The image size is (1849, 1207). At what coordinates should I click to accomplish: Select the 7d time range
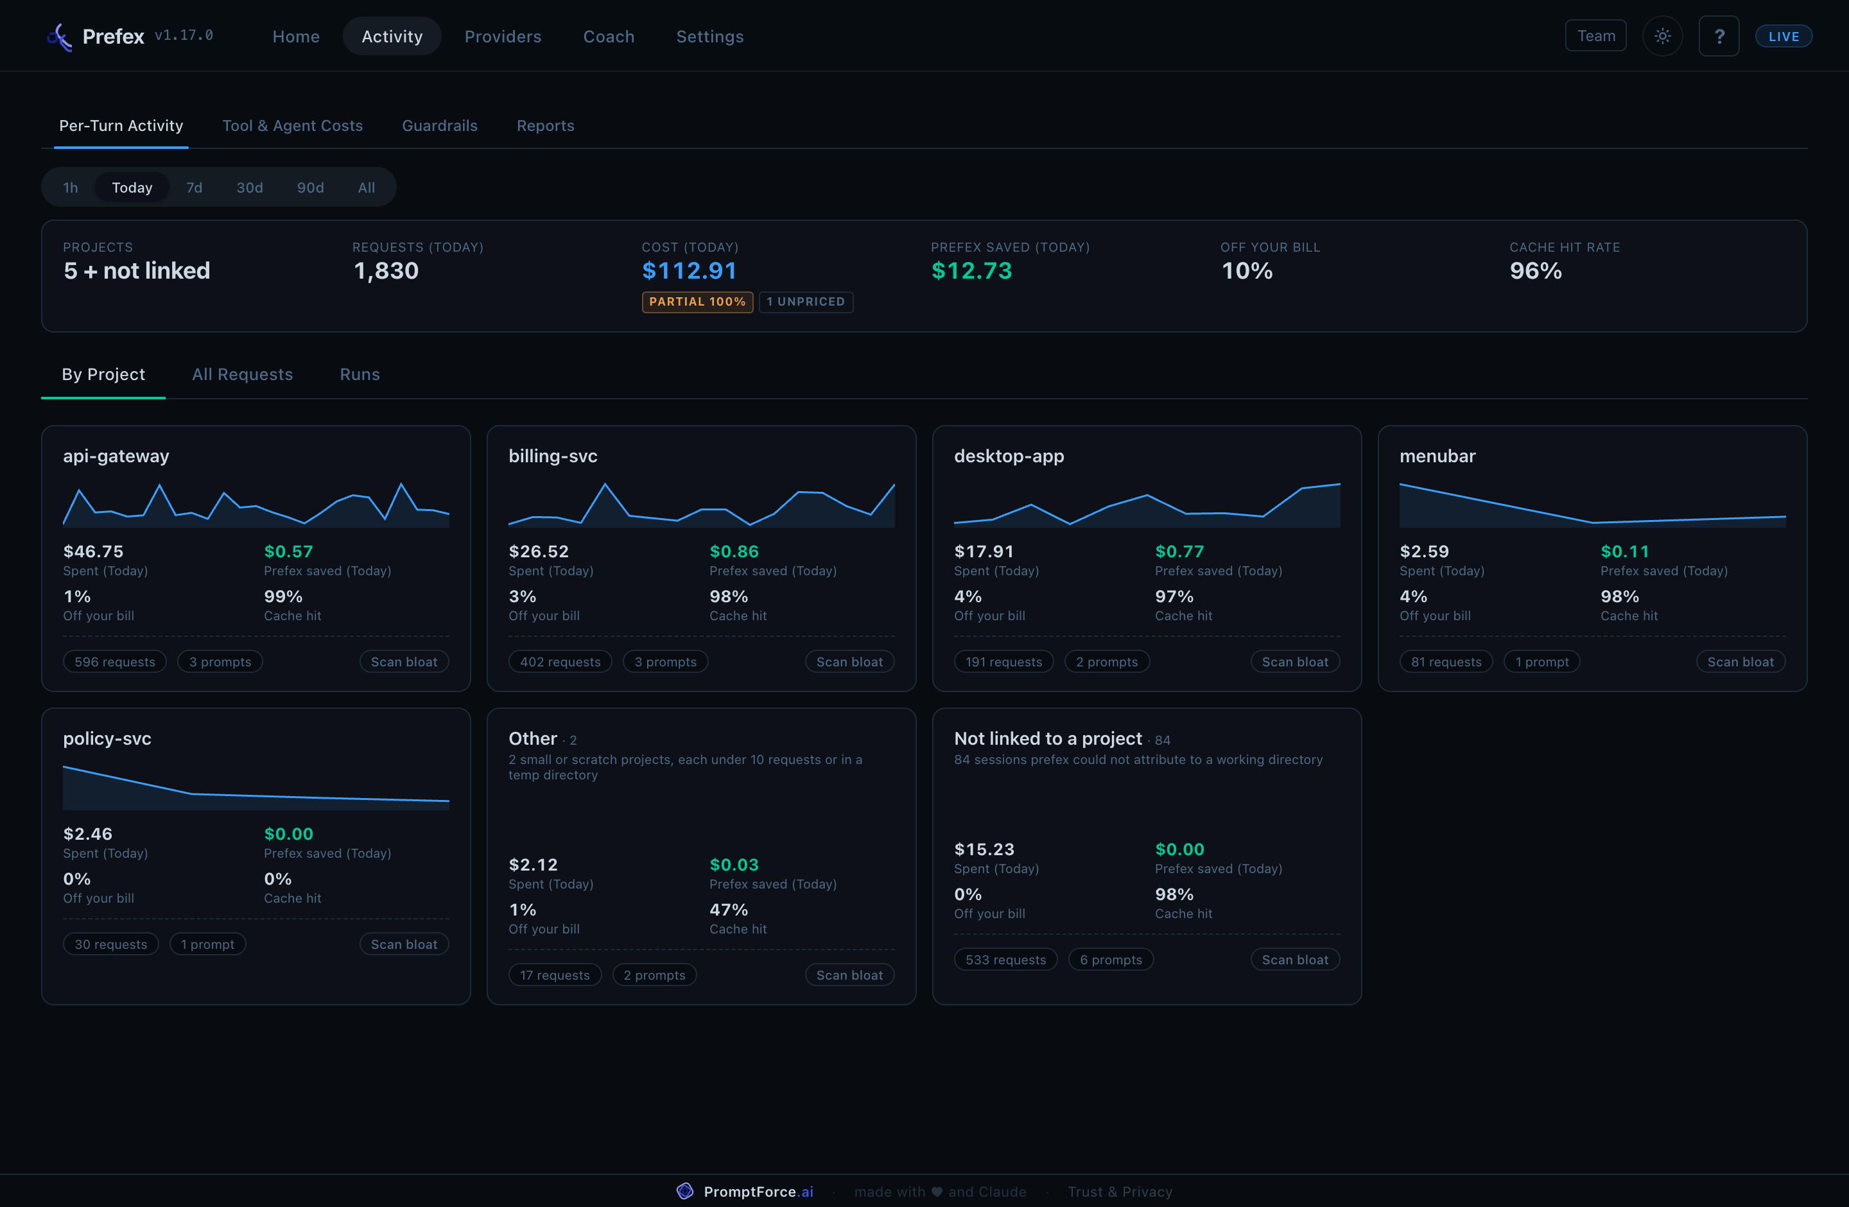click(195, 187)
